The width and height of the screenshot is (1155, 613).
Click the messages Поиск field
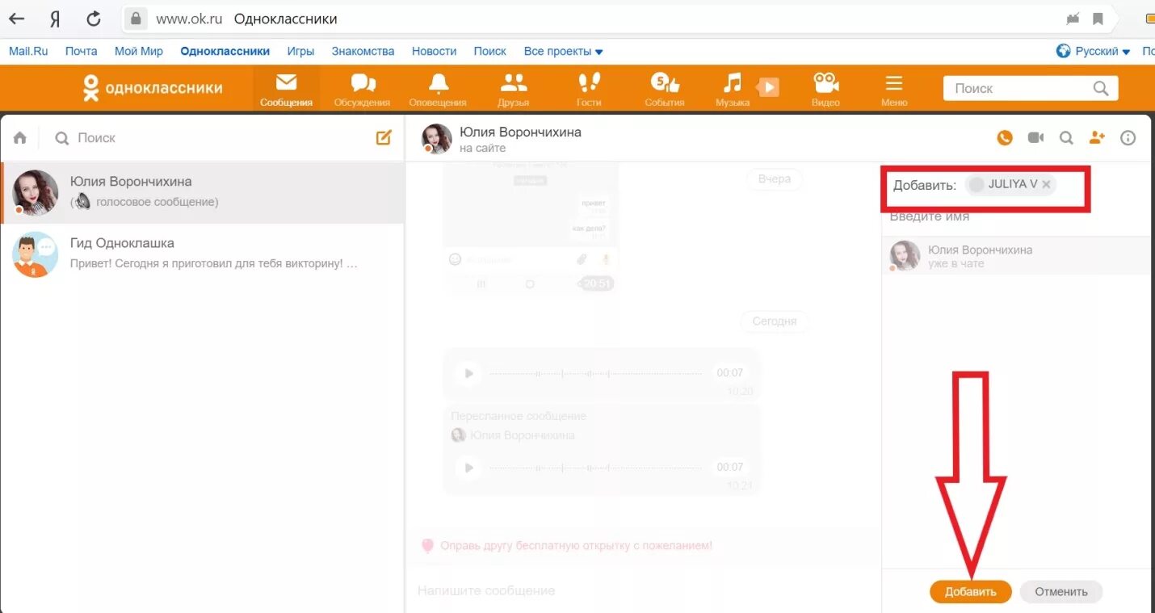pos(210,138)
